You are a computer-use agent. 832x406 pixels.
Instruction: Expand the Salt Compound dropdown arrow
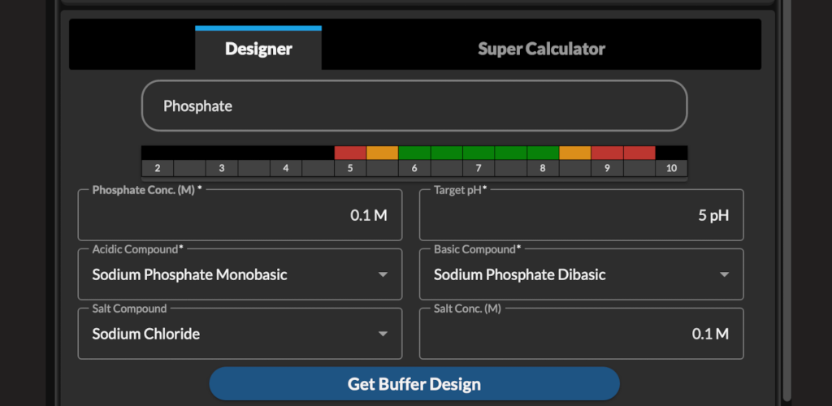[x=383, y=334]
